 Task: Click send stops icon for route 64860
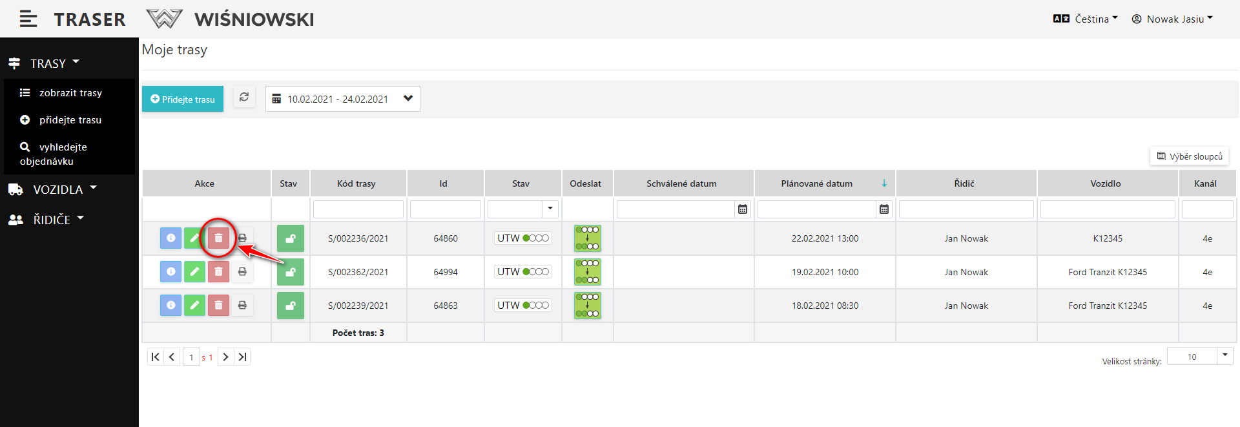(587, 238)
